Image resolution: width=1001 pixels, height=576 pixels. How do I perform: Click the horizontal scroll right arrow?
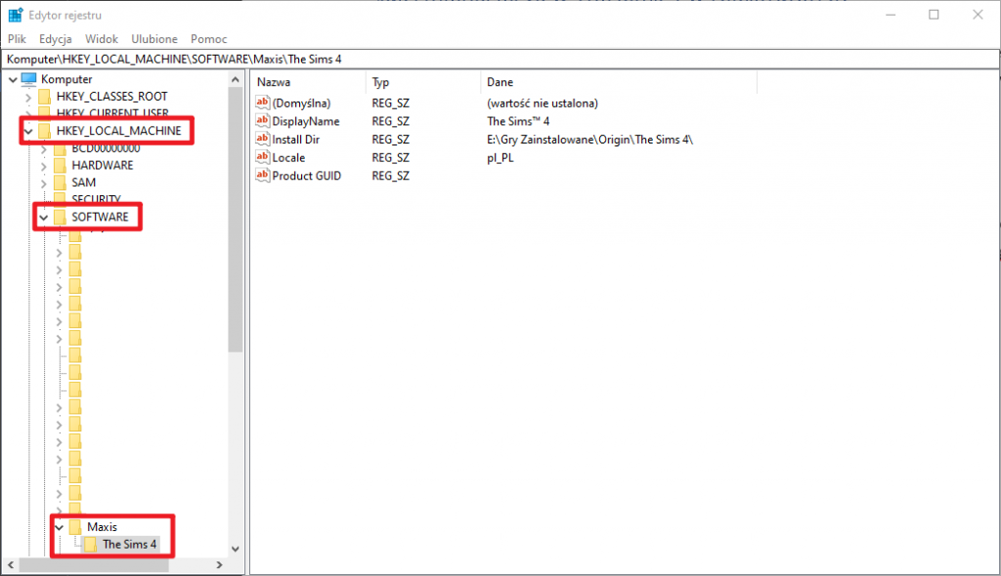point(219,565)
